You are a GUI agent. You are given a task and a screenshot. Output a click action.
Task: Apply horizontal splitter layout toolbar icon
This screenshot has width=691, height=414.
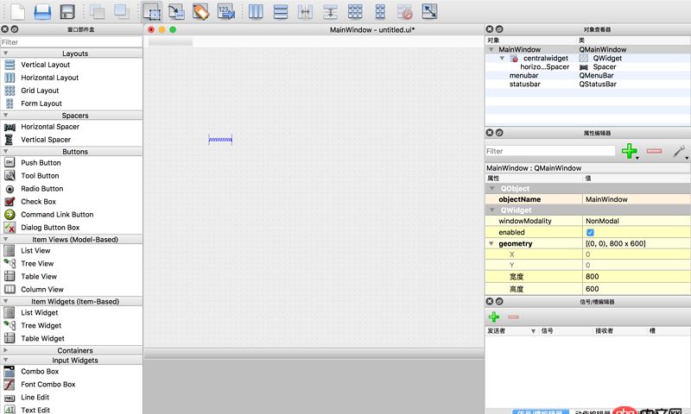pyautogui.click(x=305, y=11)
